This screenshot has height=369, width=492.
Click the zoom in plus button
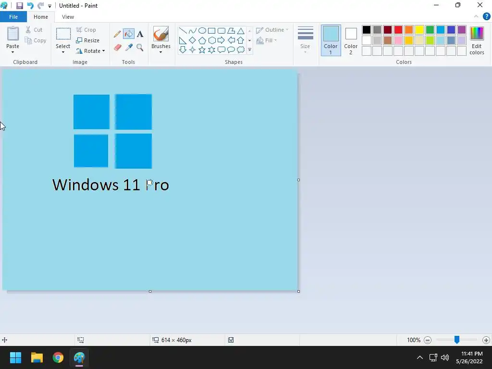click(486, 340)
